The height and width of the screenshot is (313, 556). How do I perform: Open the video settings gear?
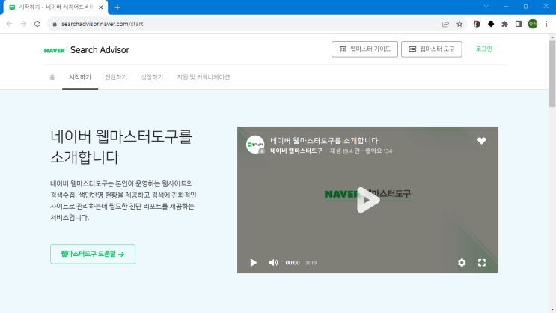(462, 263)
